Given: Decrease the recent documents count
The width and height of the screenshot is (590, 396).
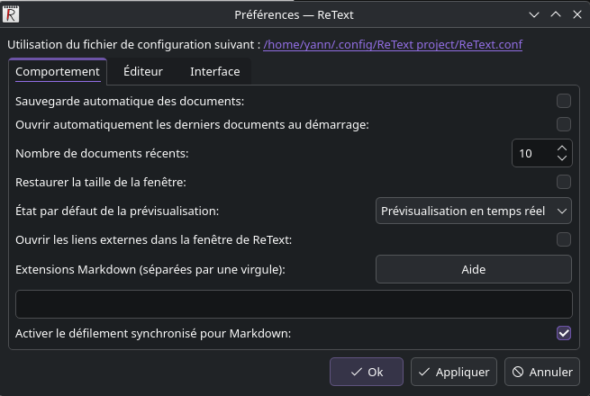Looking at the screenshot, I should pyautogui.click(x=562, y=158).
